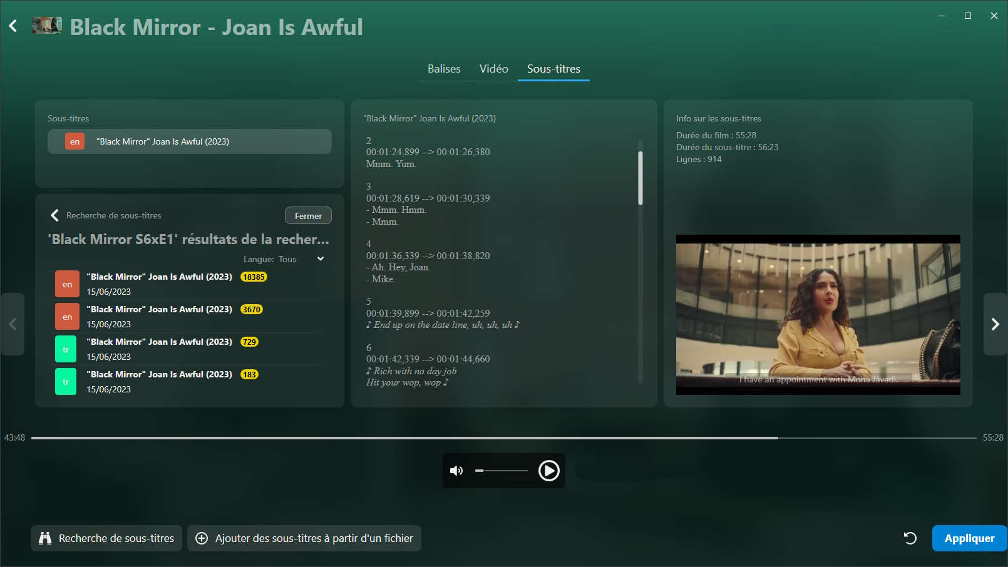Open Recherche de sous-titres button
This screenshot has width=1008, height=567.
pyautogui.click(x=106, y=538)
